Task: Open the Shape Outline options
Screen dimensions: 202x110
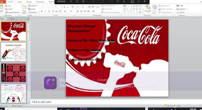Action: [166, 9]
